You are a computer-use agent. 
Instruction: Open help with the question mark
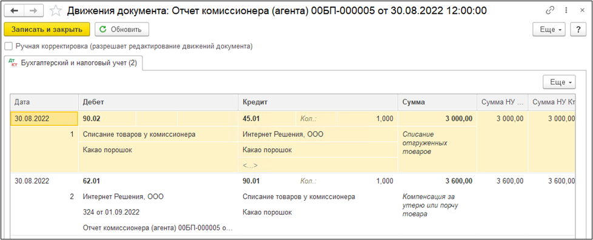(x=578, y=30)
